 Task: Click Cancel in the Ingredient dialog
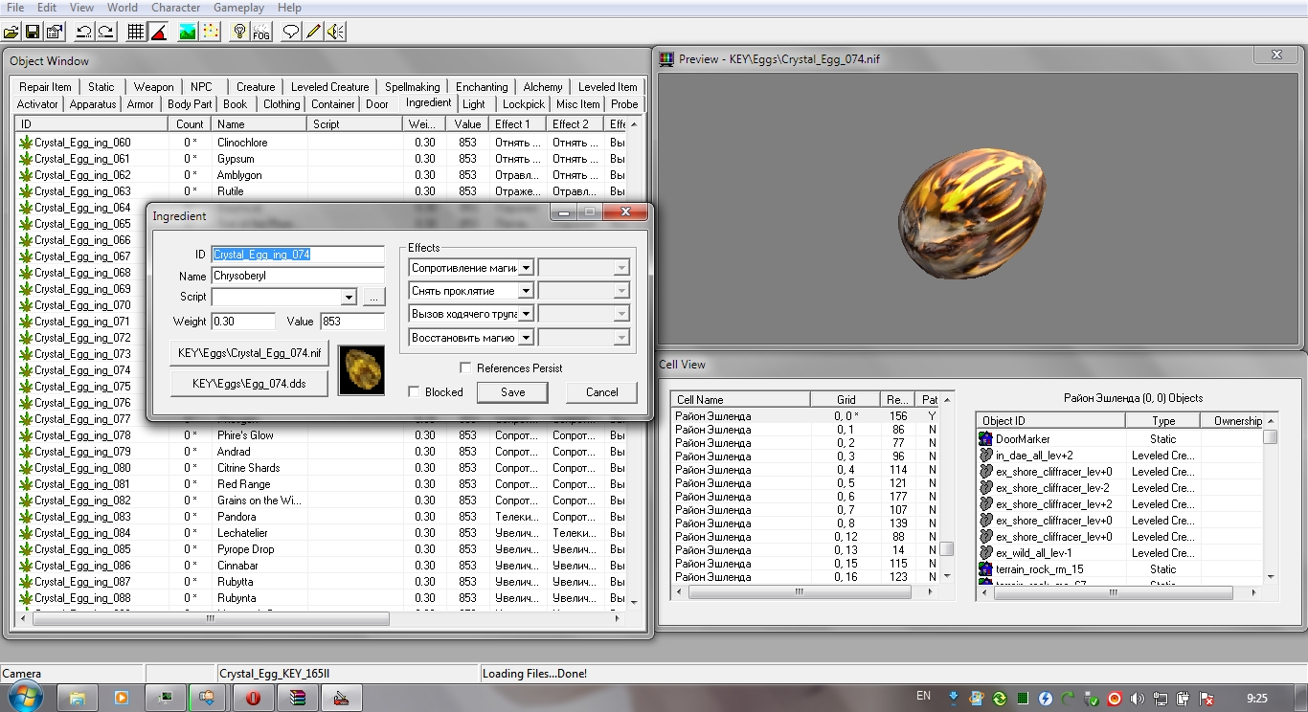pyautogui.click(x=601, y=391)
